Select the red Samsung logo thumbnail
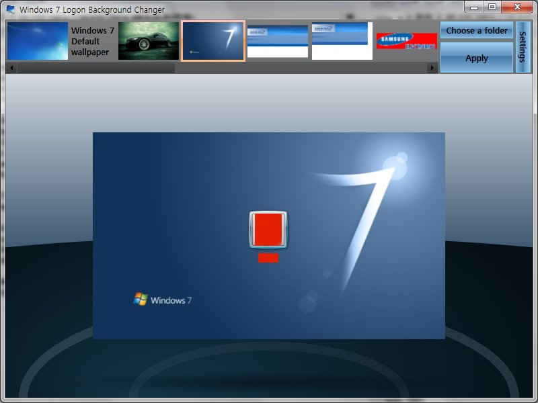The height and width of the screenshot is (403, 538). click(407, 41)
